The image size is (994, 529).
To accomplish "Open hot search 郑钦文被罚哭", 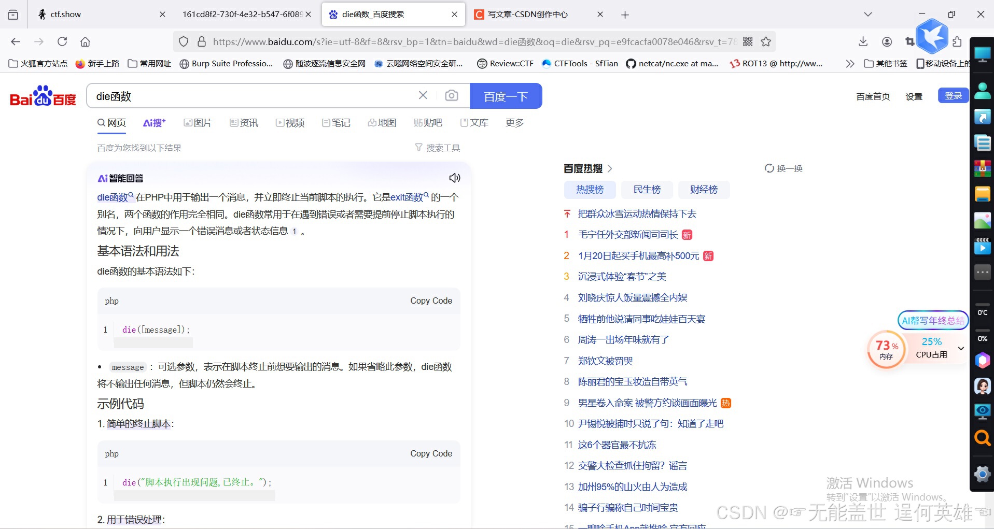I will click(x=605, y=361).
